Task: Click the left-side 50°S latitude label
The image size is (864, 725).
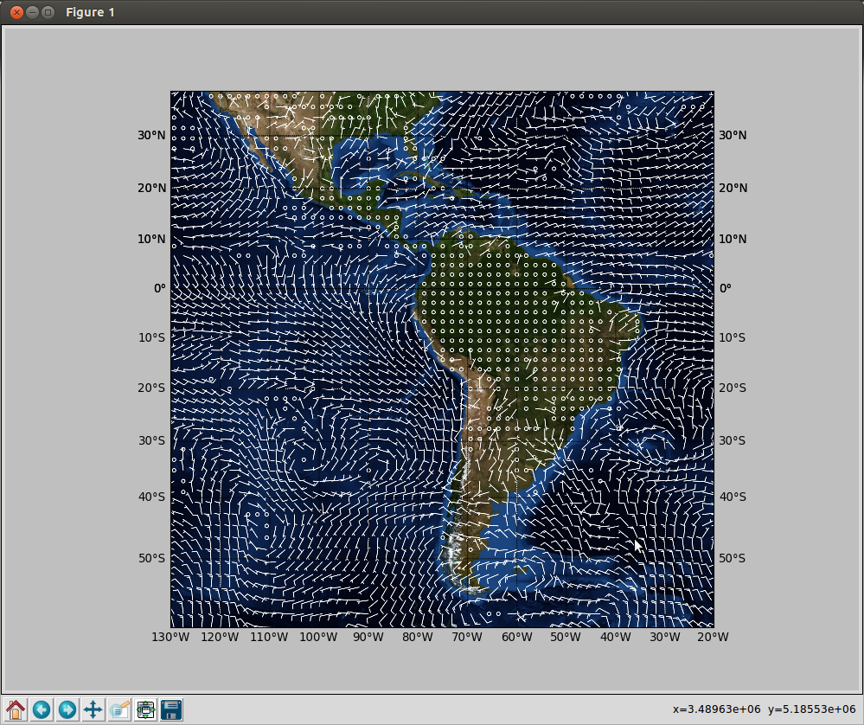Action: tap(151, 558)
